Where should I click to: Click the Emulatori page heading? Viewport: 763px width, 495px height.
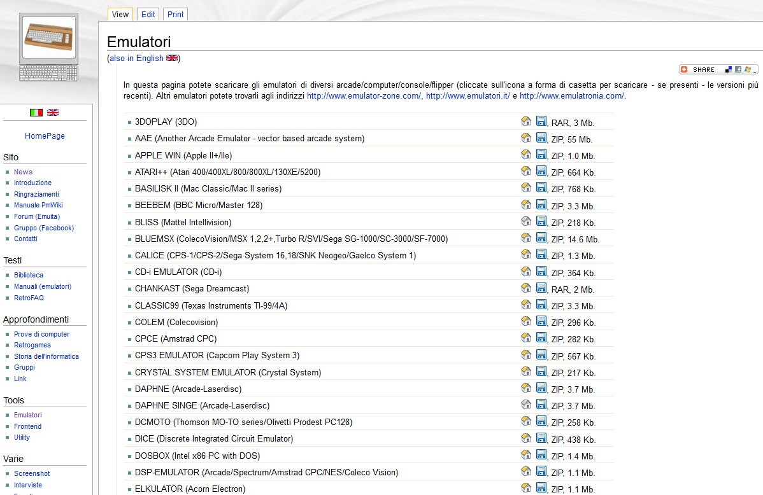point(139,42)
